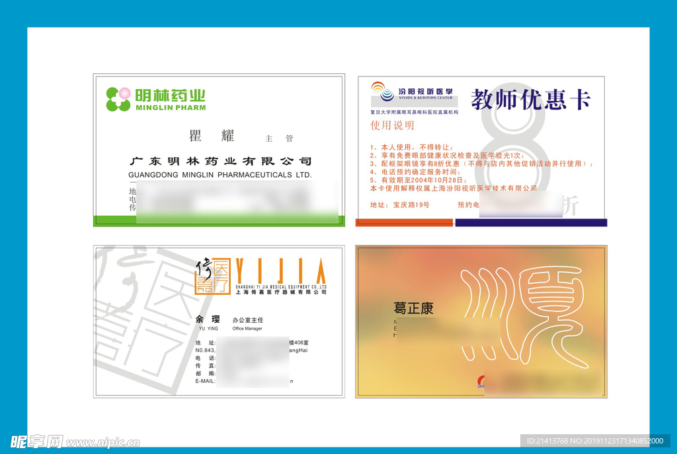Screen dimensions: 677x454
Task: Click the name '余 璎'
Action: point(208,319)
